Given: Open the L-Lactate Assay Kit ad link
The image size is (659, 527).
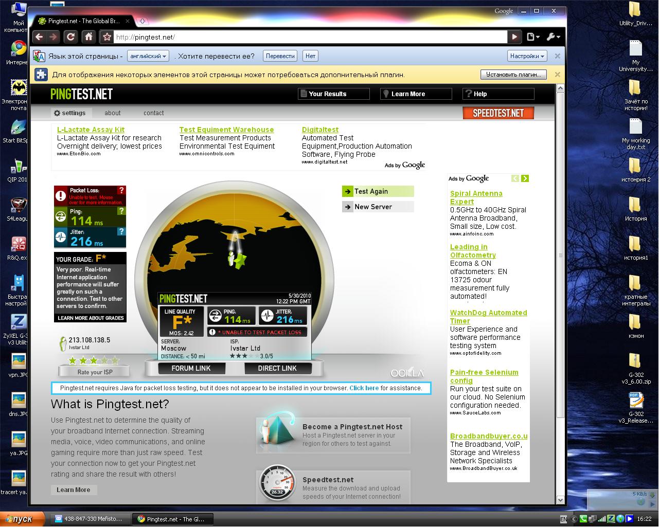Looking at the screenshot, I should pyautogui.click(x=91, y=130).
